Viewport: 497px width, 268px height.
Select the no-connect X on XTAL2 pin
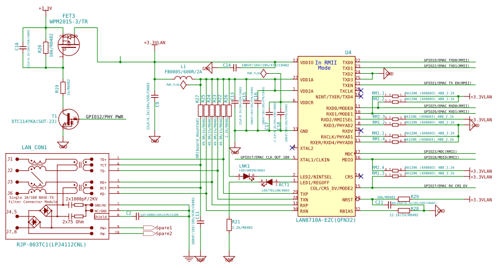(x=292, y=147)
